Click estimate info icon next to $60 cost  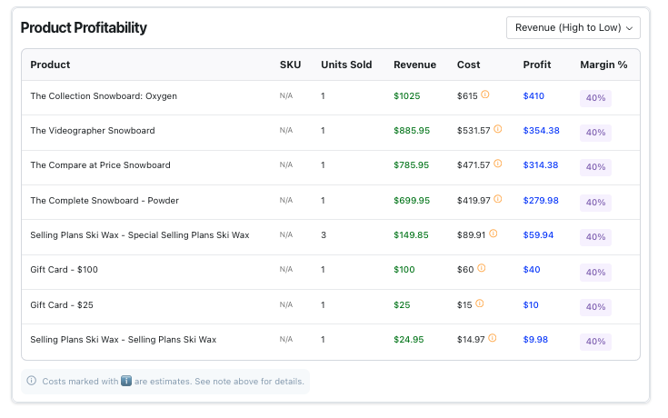pos(482,268)
